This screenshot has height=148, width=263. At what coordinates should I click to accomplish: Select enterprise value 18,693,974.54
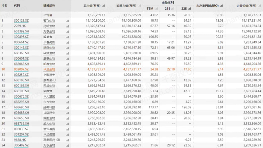(x=251, y=26)
